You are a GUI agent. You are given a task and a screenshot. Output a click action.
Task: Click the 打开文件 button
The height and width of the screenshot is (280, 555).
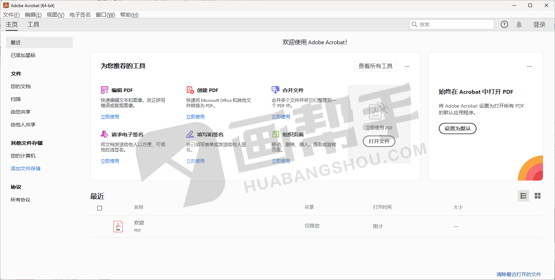click(x=379, y=141)
